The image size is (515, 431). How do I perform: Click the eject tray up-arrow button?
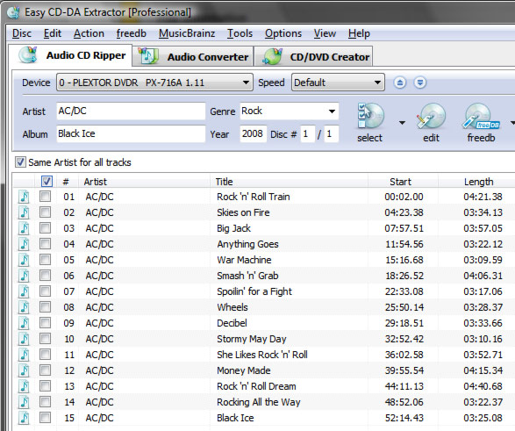(x=400, y=83)
